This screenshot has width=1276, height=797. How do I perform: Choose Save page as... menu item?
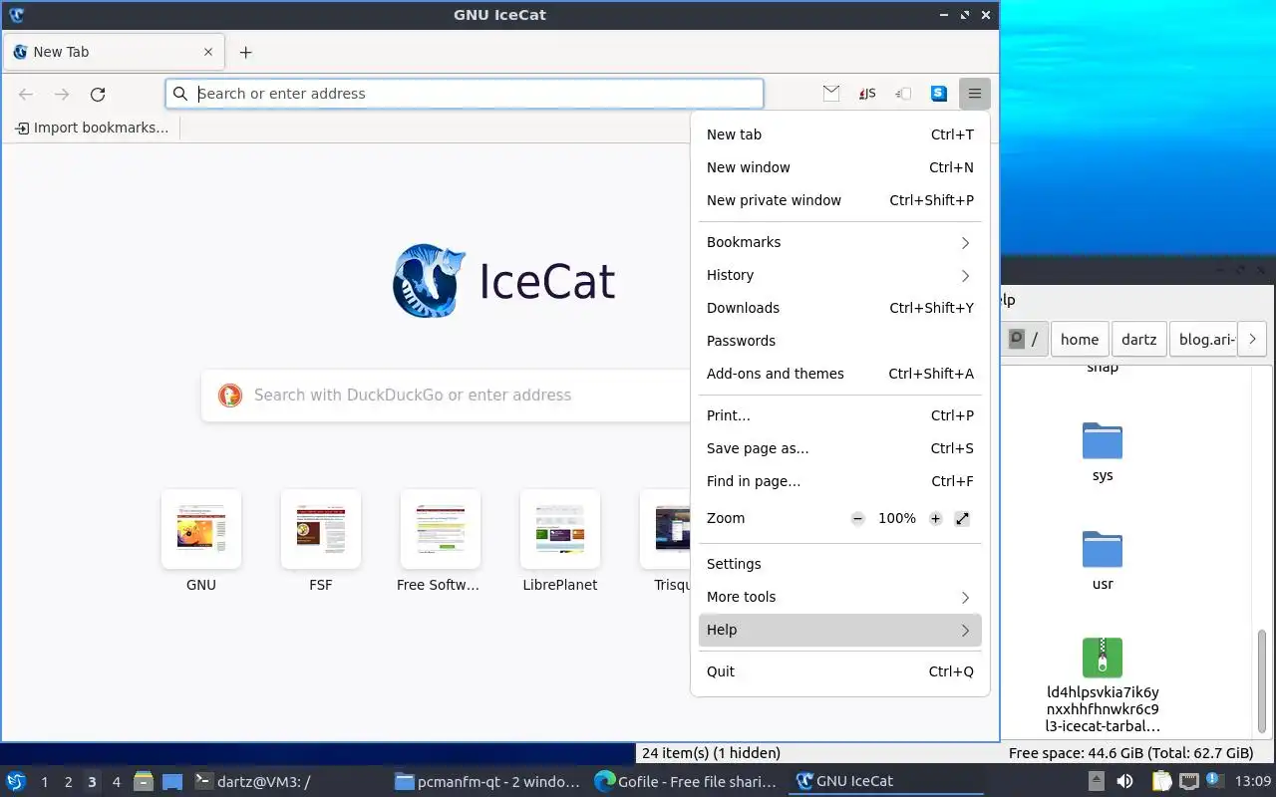pyautogui.click(x=839, y=448)
